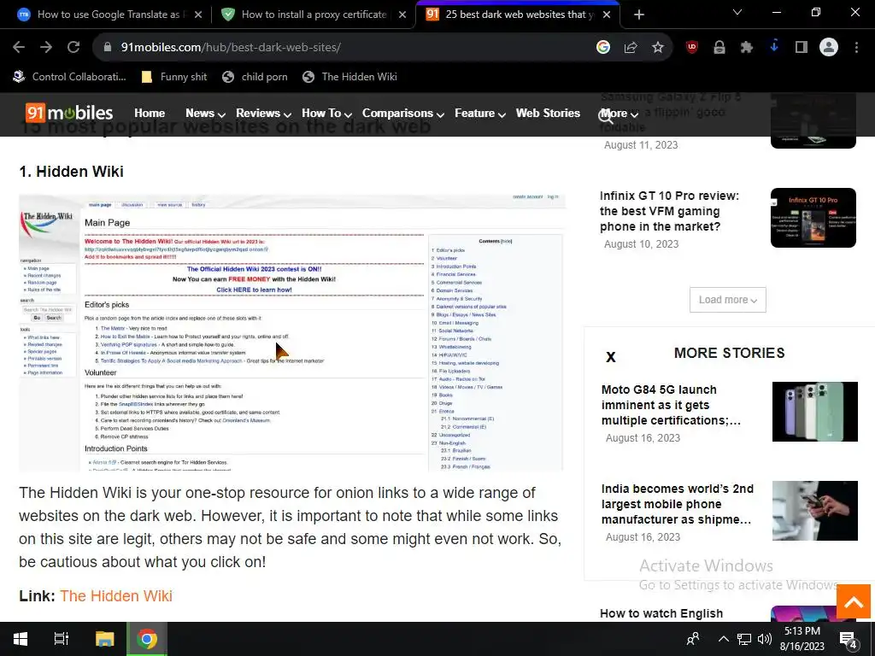
Task: Open the People icon in taskbar
Action: tap(693, 639)
